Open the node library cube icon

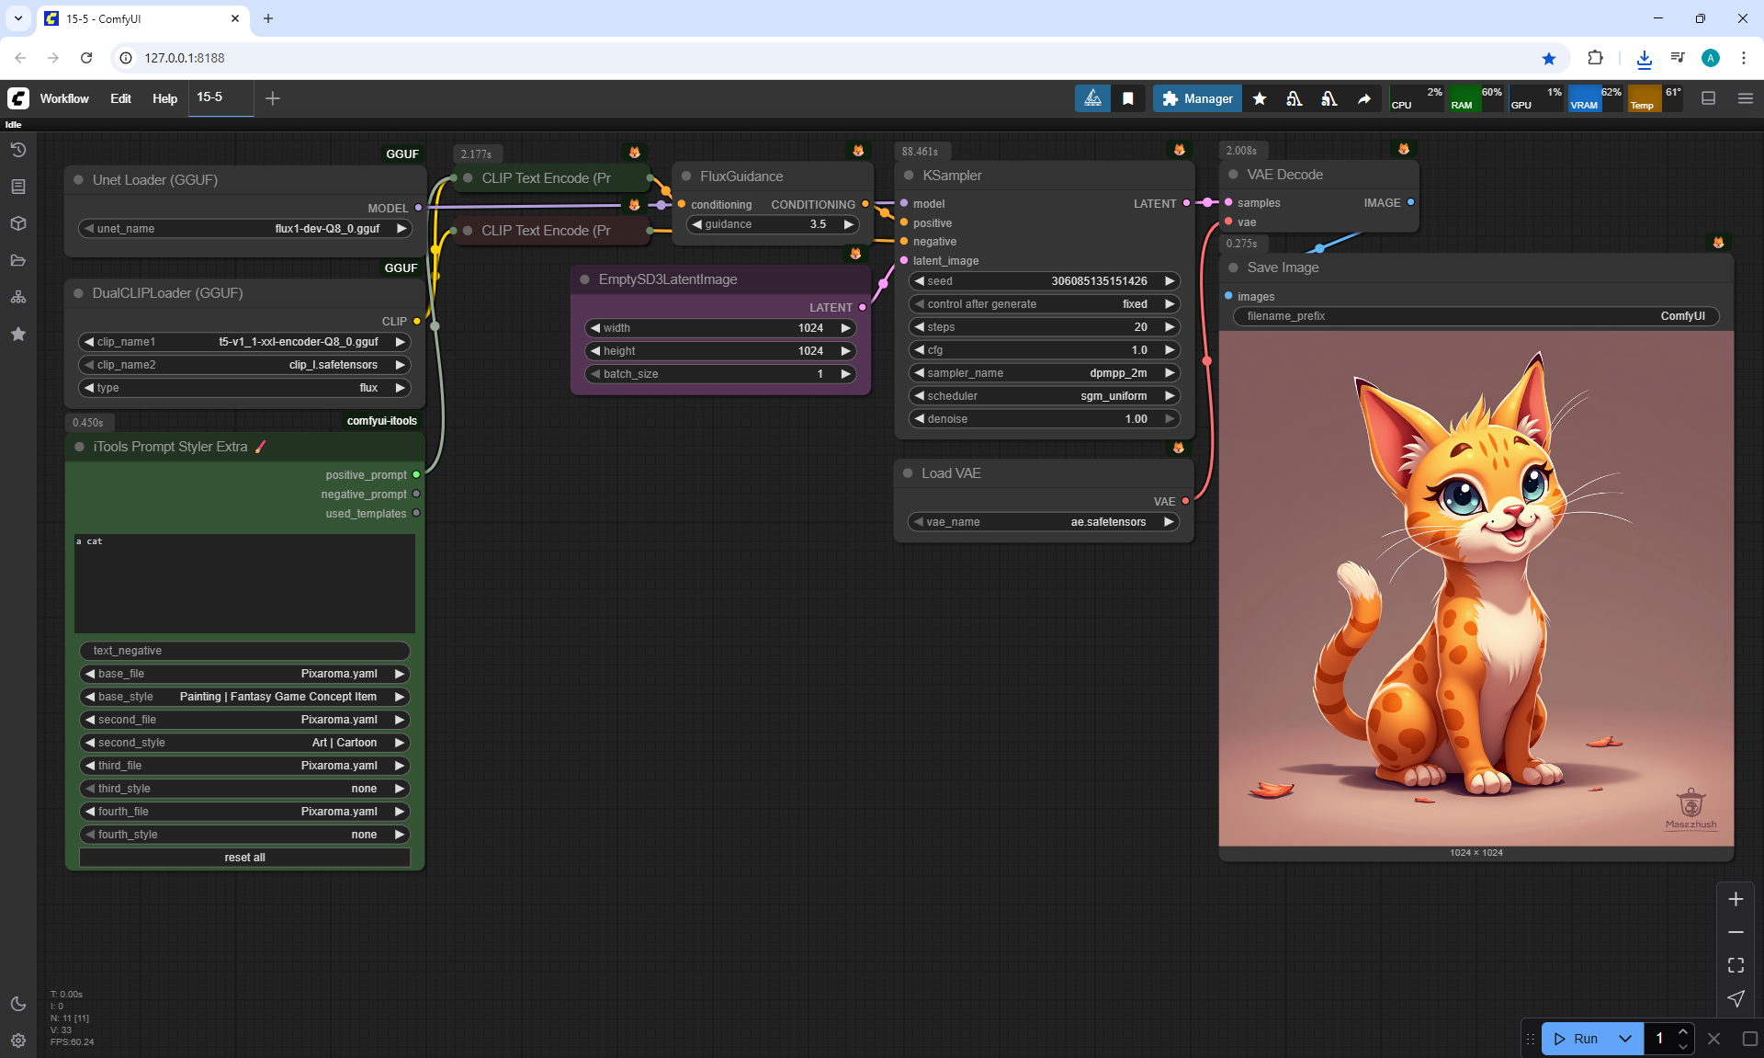[18, 223]
